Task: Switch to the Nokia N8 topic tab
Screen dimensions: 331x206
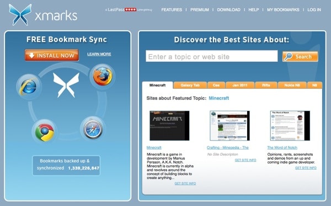Action: click(x=292, y=85)
